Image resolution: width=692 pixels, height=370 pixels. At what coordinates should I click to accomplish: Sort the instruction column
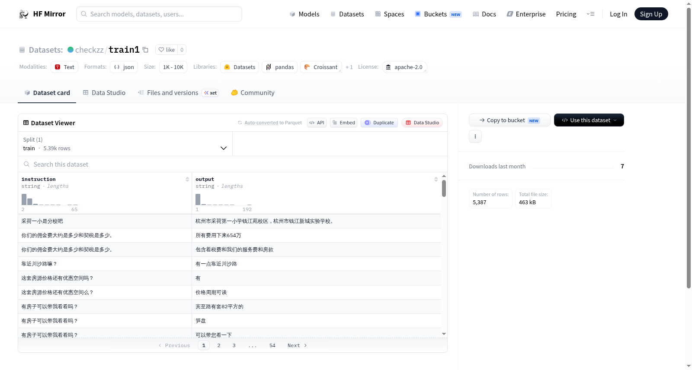[x=187, y=179]
